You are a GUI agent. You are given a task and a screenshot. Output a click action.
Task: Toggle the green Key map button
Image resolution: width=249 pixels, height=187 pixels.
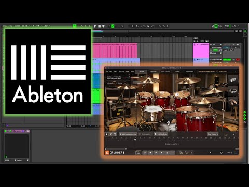[x=216, y=26]
